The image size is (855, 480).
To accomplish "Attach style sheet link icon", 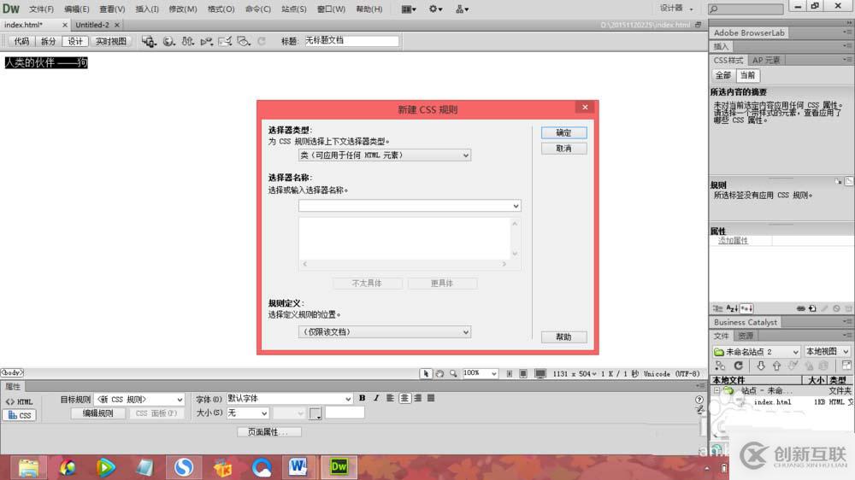I will [800, 308].
